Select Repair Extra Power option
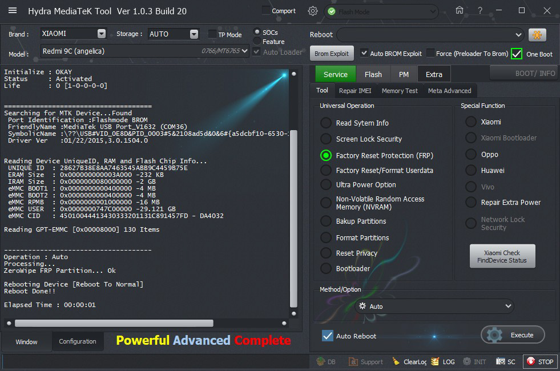This screenshot has width=560, height=371. pos(471,202)
